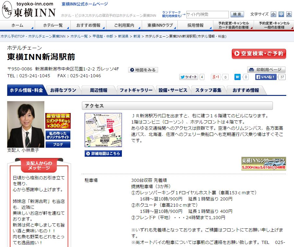This screenshot has width=294, height=247.
Task: Click the hotel name 東横INN新潟駅前 heading
Action: (41, 57)
